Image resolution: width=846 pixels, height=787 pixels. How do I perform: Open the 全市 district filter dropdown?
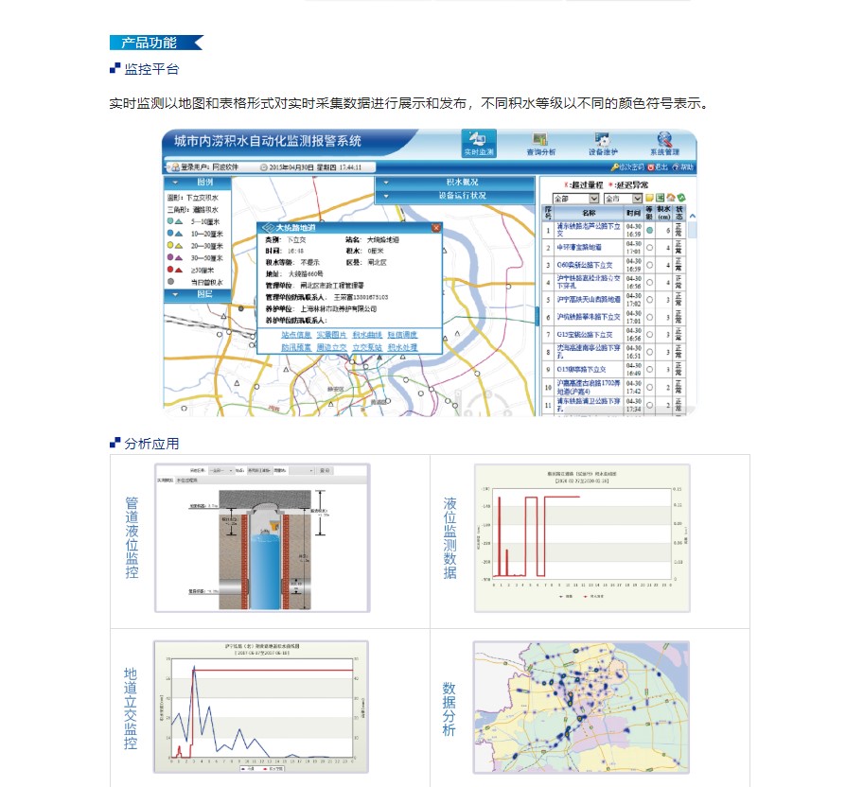(623, 199)
